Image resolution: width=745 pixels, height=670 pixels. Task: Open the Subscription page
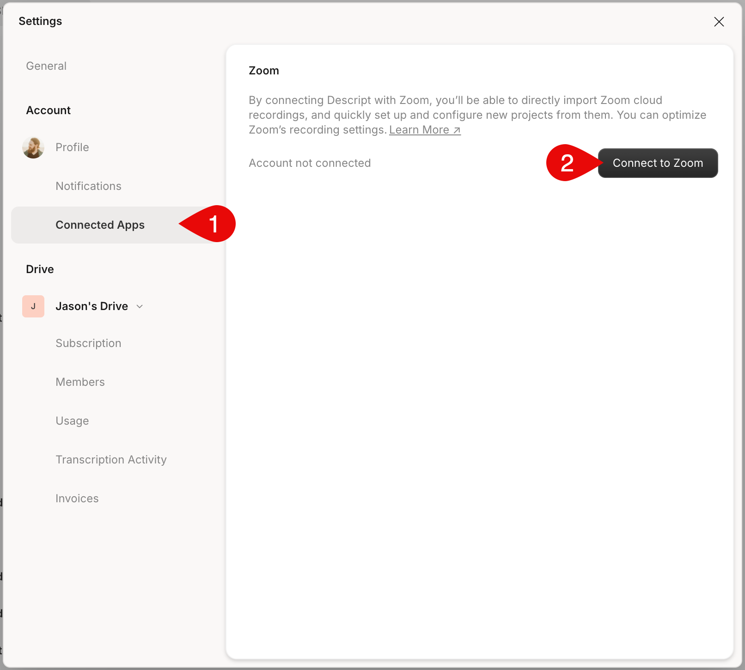click(x=88, y=343)
